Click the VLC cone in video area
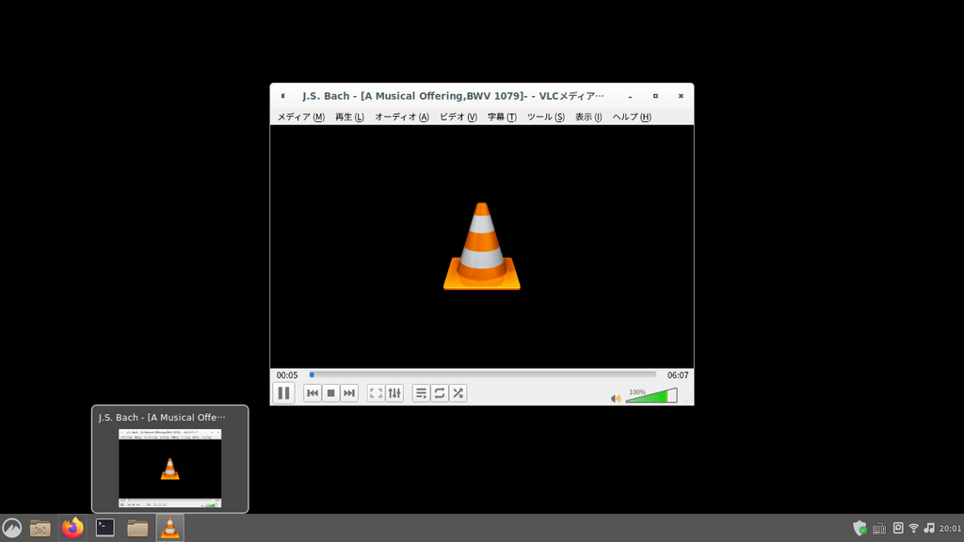The width and height of the screenshot is (964, 542). coord(482,246)
